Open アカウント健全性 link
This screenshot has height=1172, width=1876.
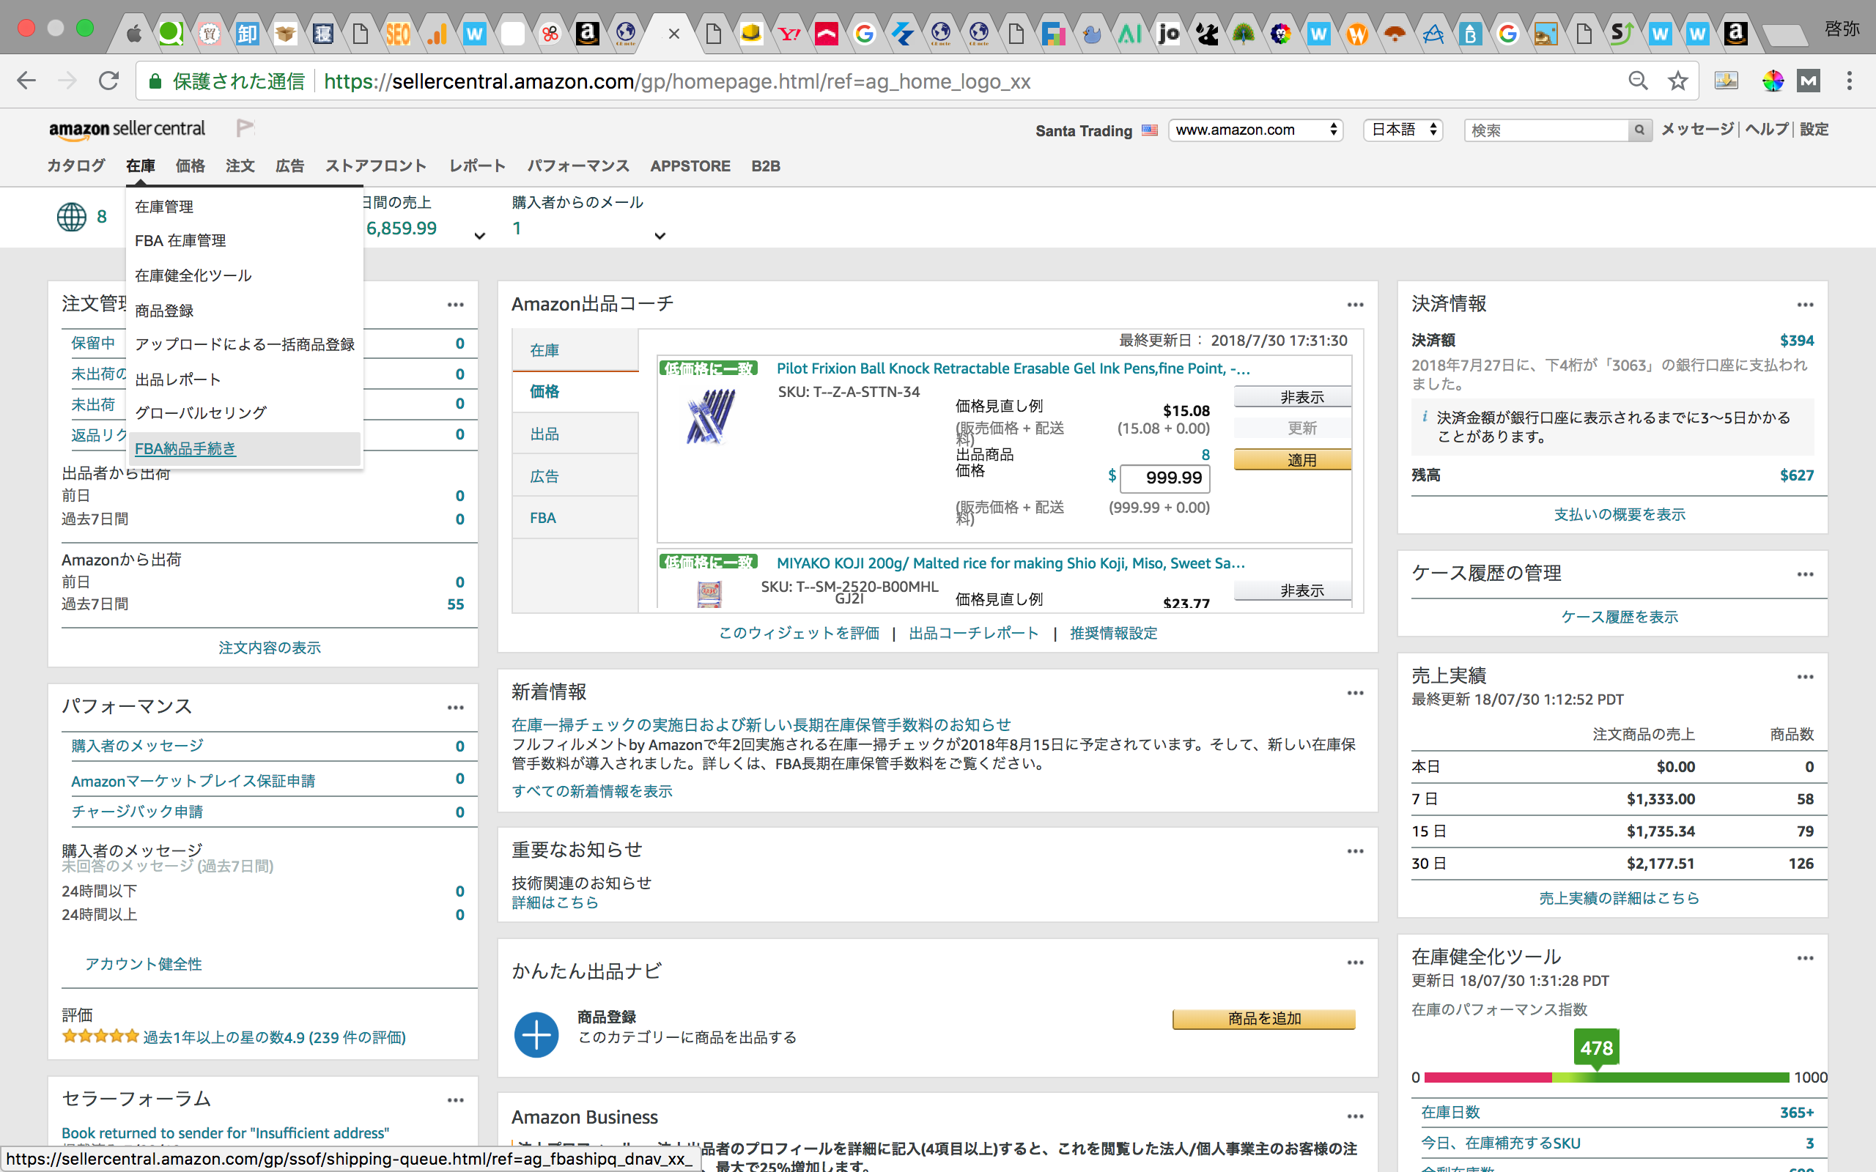click(x=144, y=964)
